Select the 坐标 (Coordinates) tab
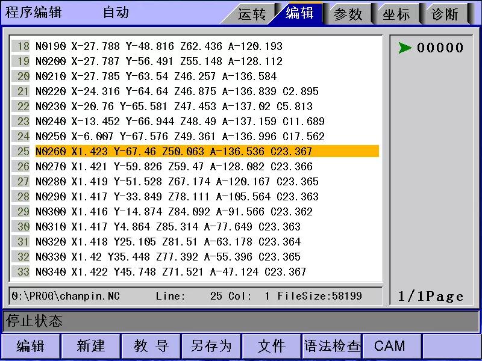This screenshot has width=482, height=361. [x=396, y=14]
